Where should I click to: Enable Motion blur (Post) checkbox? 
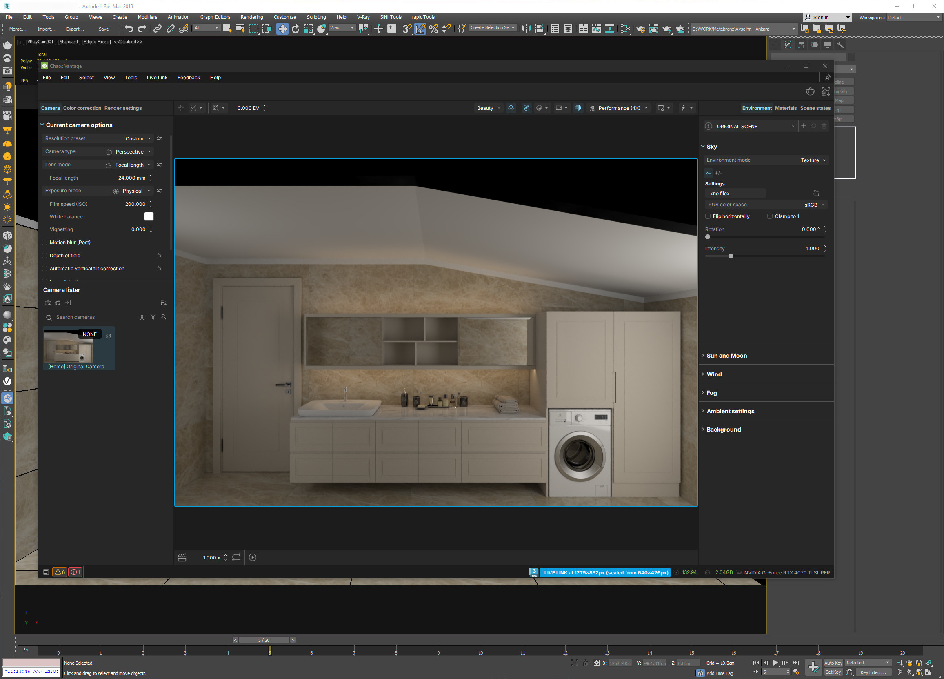pos(45,242)
